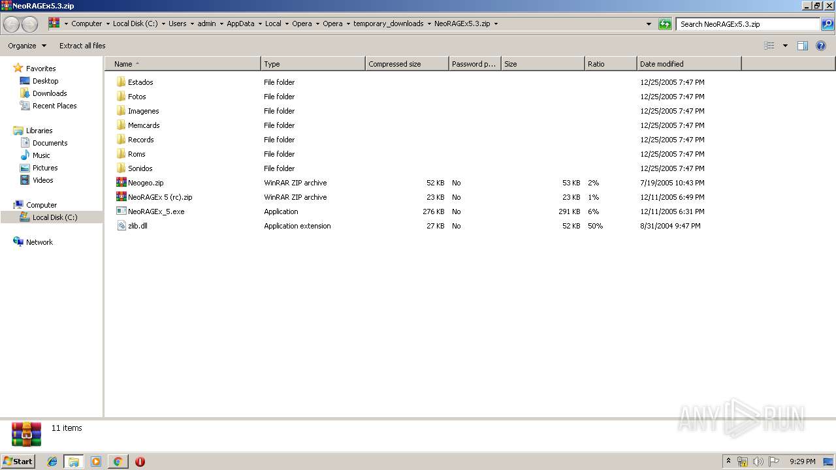Open Videos library
This screenshot has width=836, height=470.
coord(42,180)
